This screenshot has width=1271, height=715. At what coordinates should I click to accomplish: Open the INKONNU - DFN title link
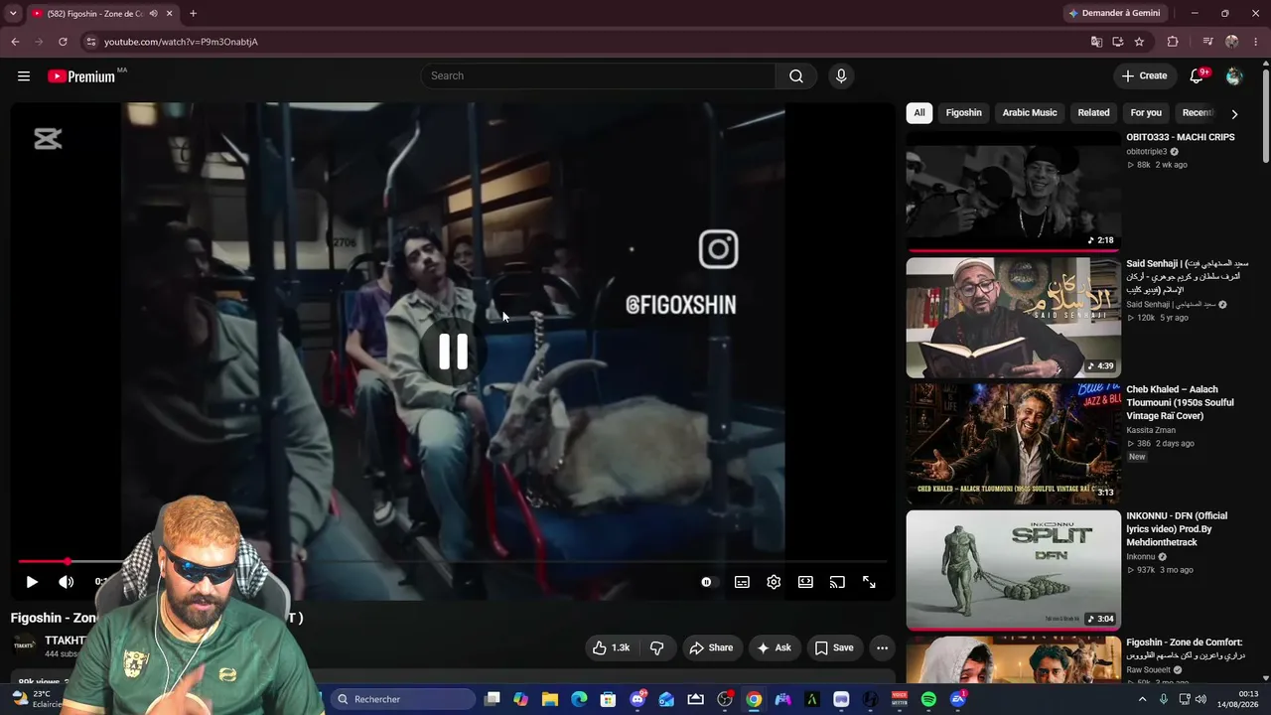click(1177, 529)
